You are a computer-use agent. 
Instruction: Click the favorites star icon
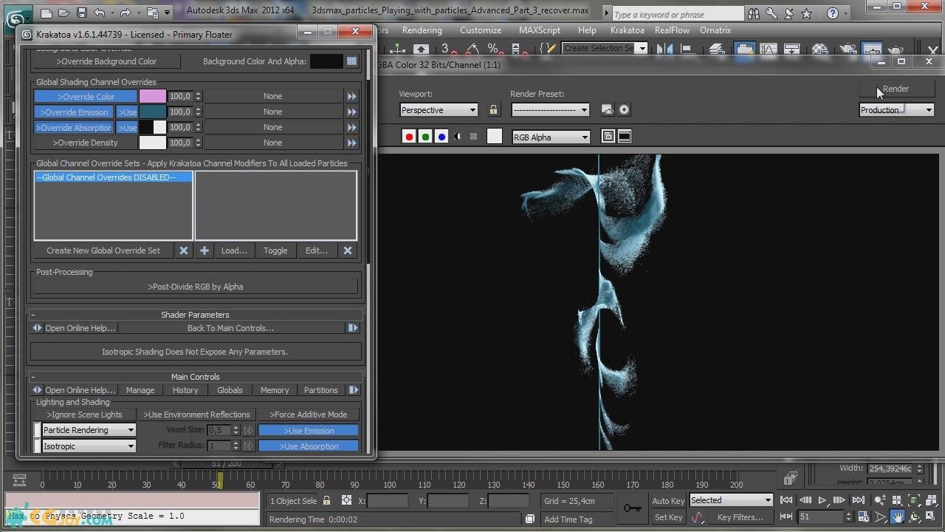[x=807, y=13]
